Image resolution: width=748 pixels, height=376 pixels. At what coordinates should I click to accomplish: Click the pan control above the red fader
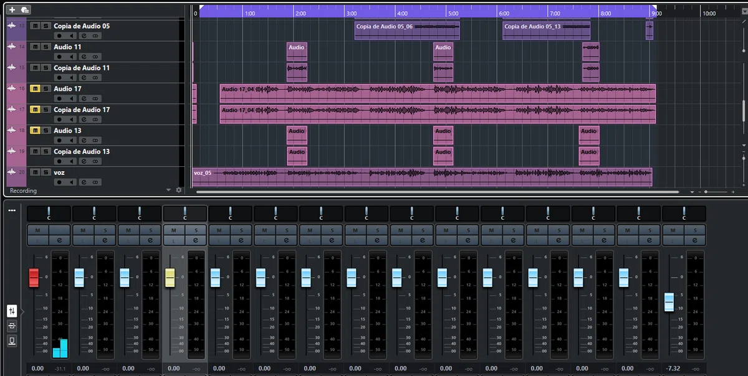coord(49,214)
